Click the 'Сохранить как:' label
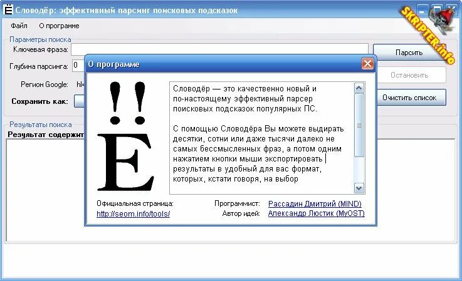462x281 pixels. click(x=39, y=101)
